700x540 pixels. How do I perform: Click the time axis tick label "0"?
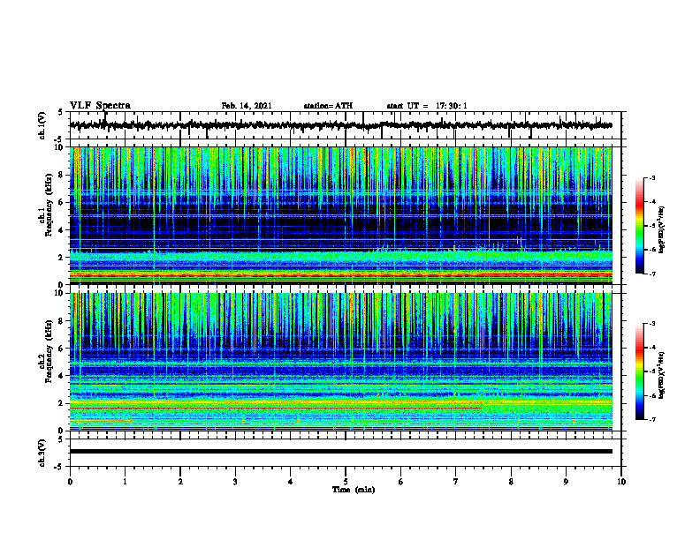tap(70, 482)
